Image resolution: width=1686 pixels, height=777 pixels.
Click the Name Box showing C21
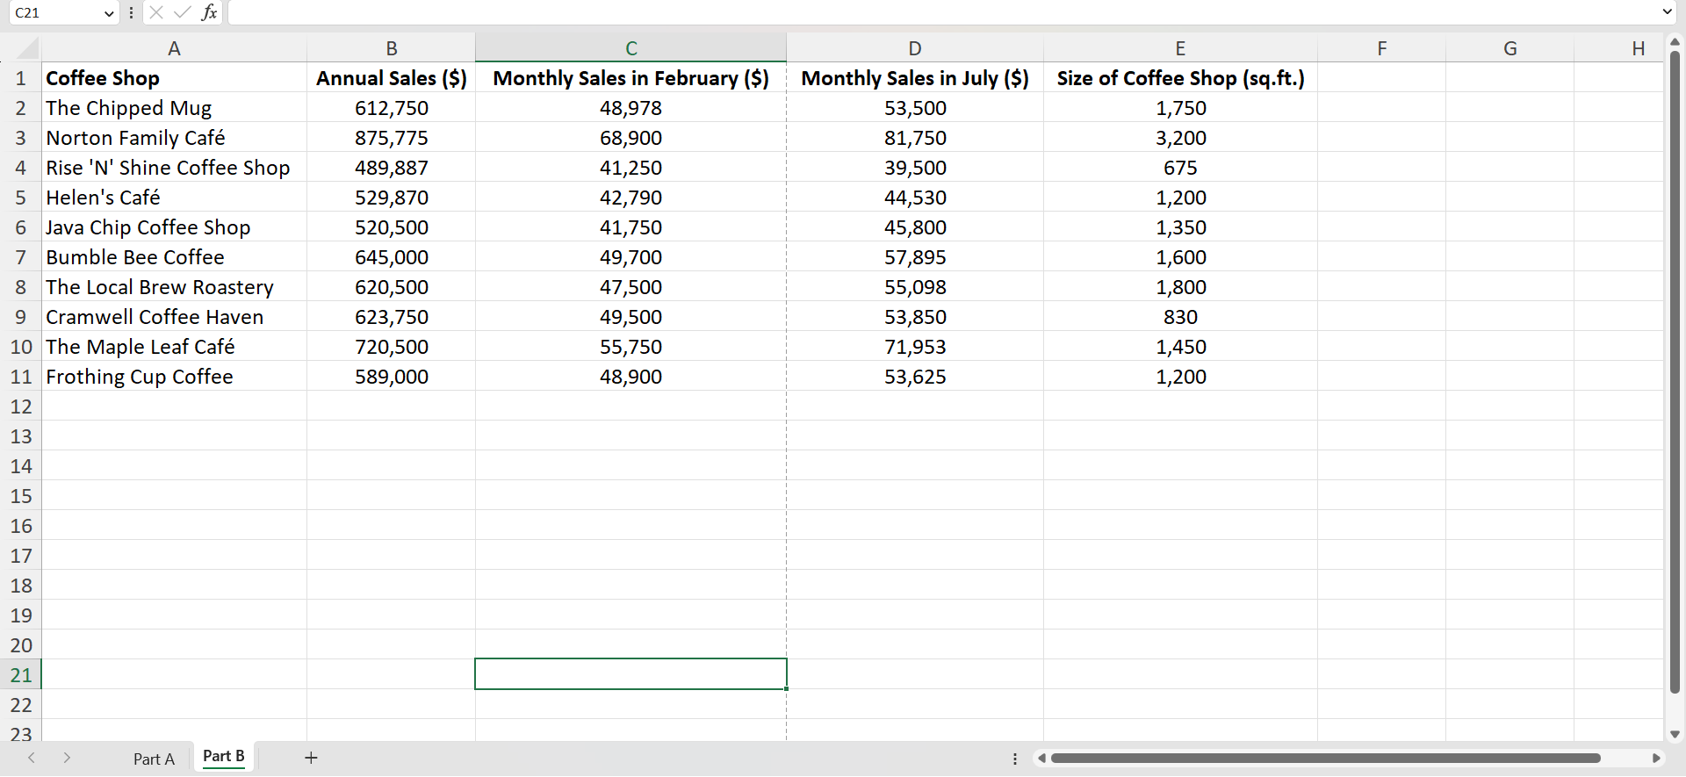[x=54, y=13]
